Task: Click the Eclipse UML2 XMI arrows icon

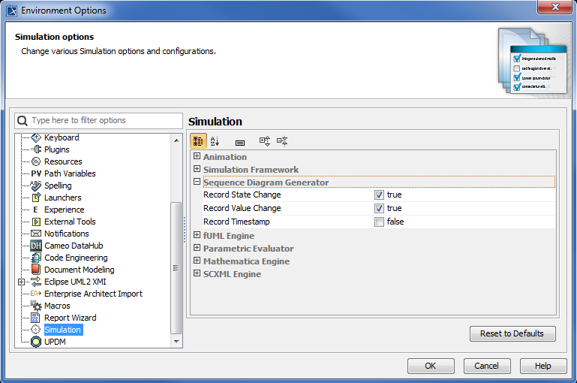Action: click(36, 282)
